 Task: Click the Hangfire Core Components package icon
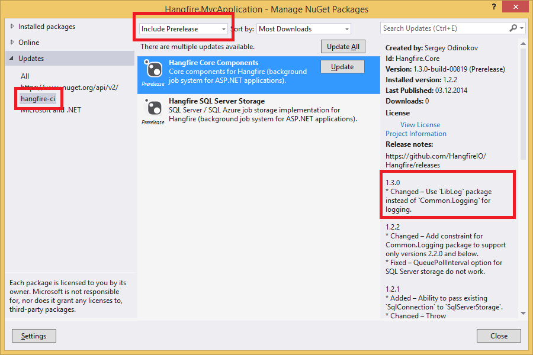(x=153, y=69)
